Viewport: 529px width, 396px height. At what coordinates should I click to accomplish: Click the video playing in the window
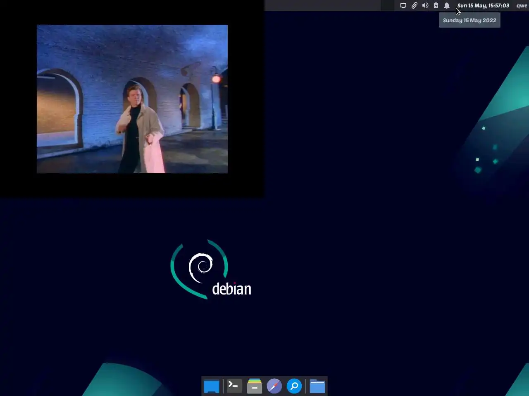(132, 99)
